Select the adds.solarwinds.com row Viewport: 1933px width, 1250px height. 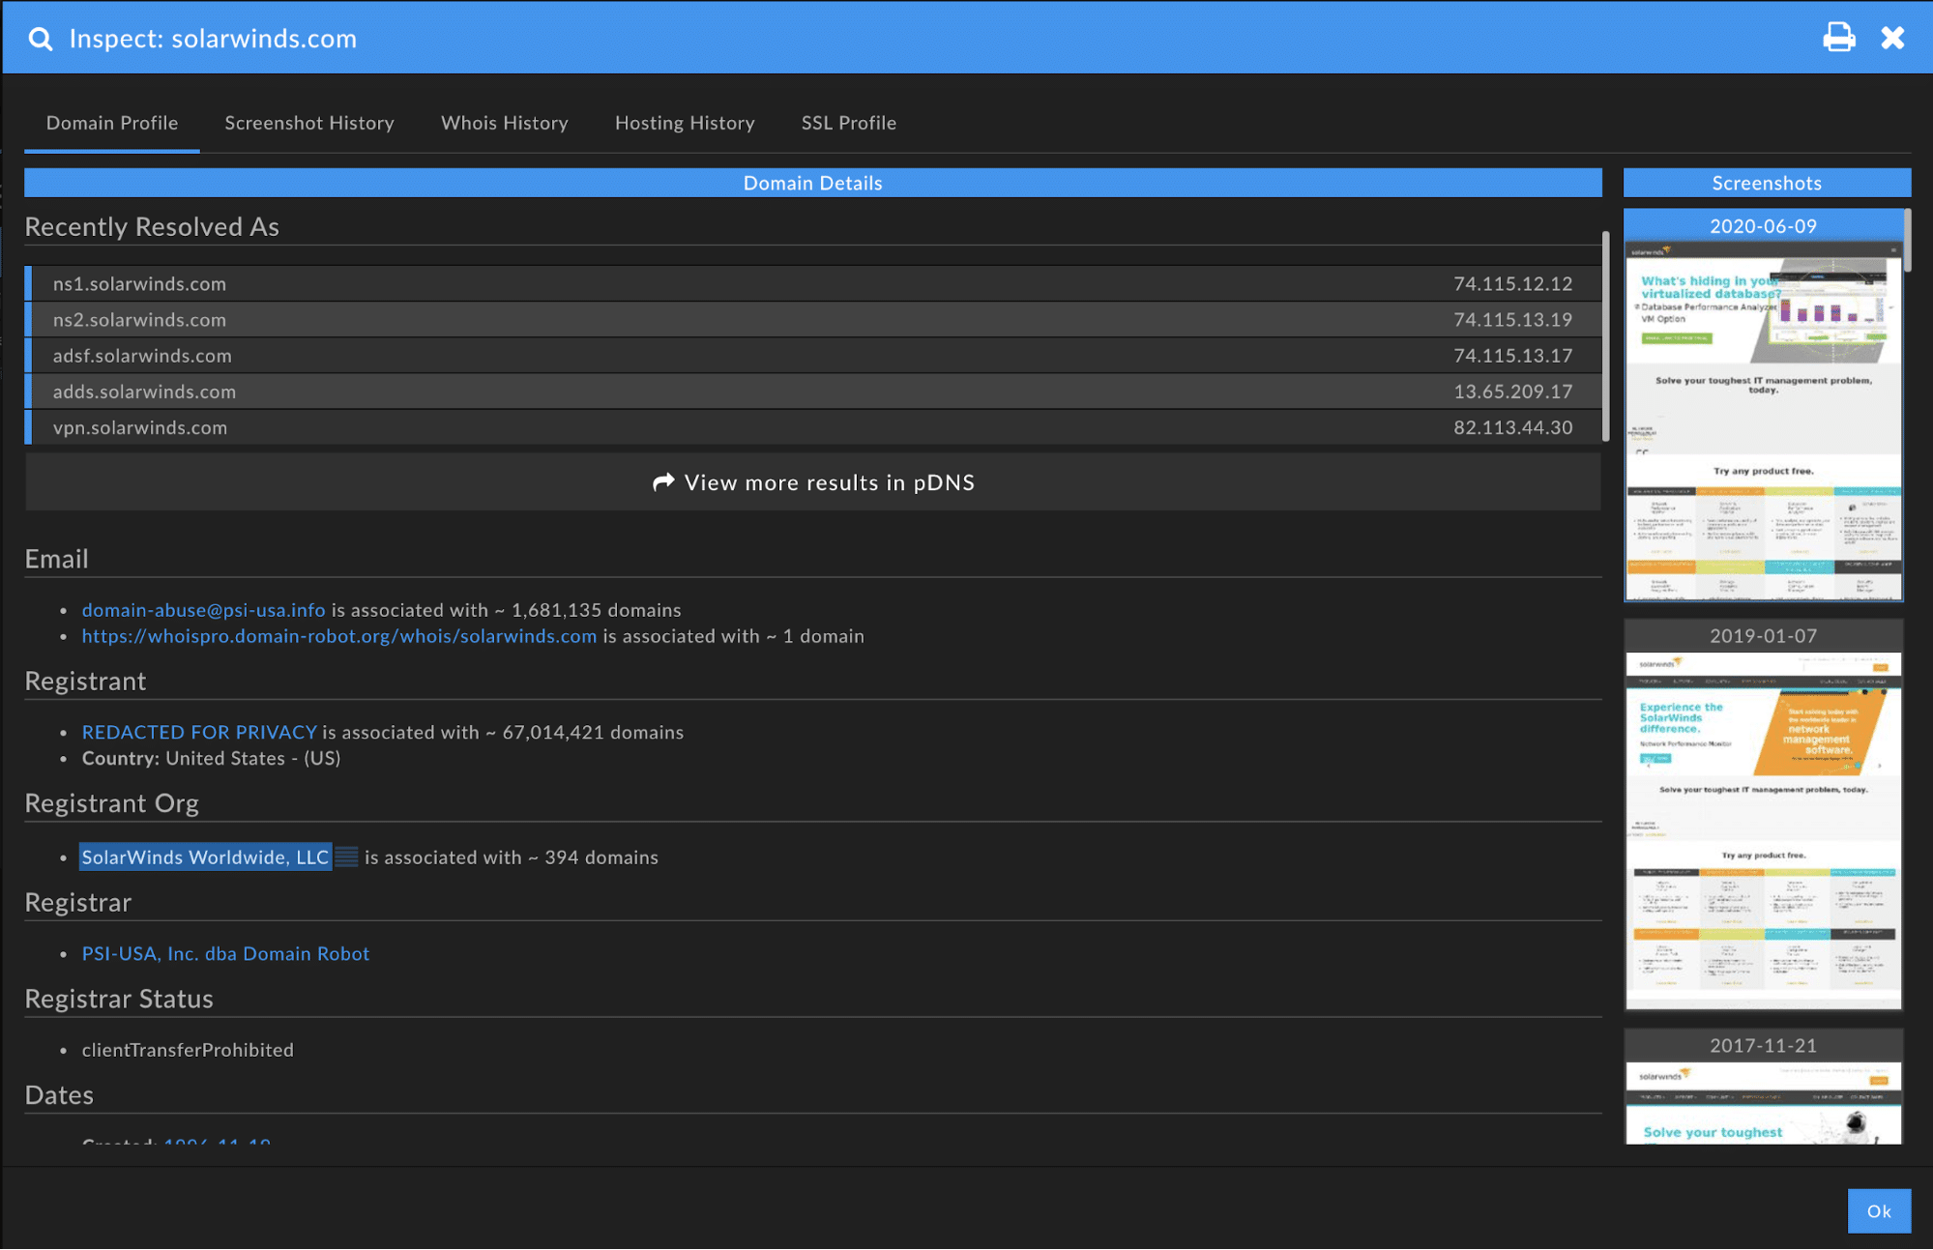coord(812,391)
